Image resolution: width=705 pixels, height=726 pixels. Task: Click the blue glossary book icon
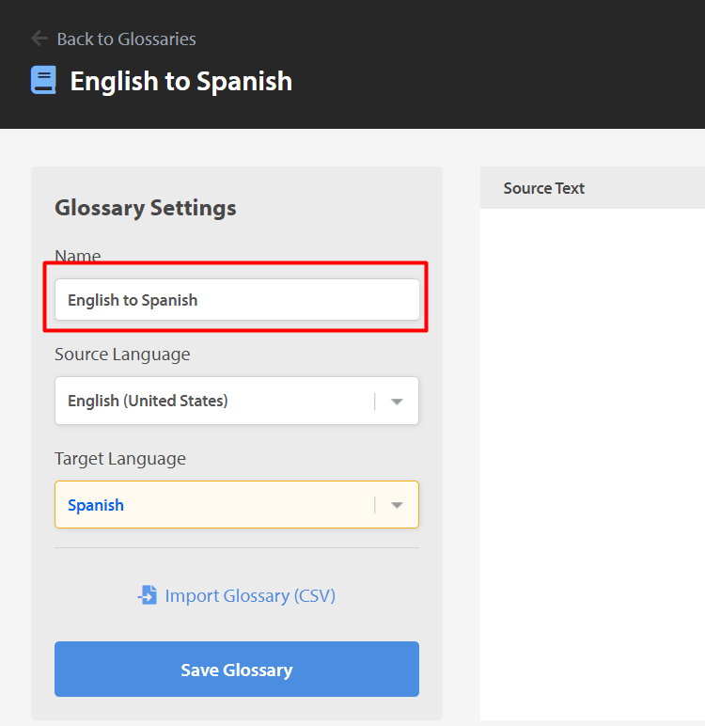43,80
